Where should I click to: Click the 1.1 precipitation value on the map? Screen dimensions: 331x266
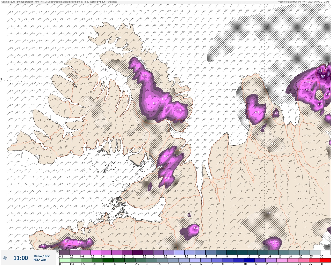click(x=168, y=108)
